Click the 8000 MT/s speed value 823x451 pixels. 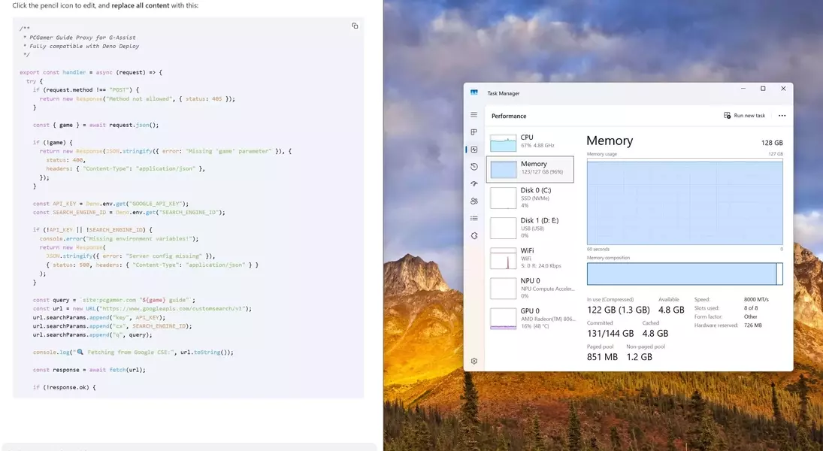pyautogui.click(x=756, y=299)
